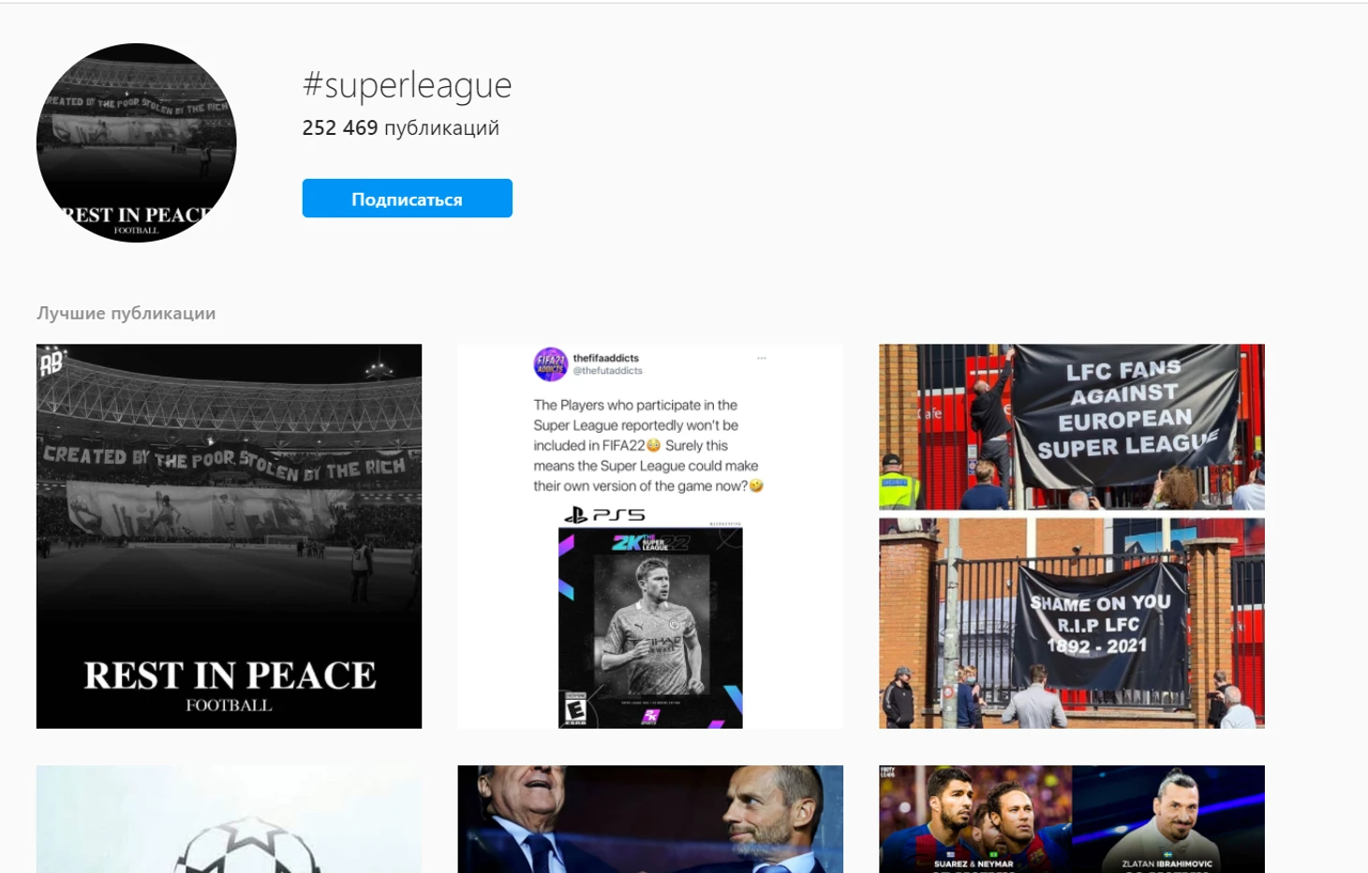Click the blue Подписаться button

point(407,199)
